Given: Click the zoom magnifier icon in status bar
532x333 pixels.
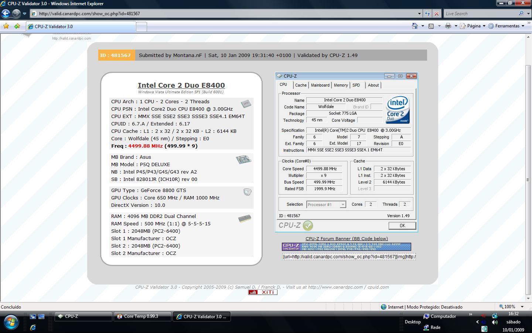Looking at the screenshot, I should point(501,307).
